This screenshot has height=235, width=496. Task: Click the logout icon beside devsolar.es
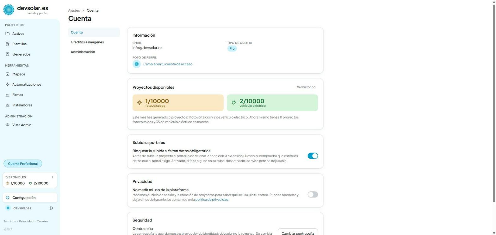click(52, 208)
